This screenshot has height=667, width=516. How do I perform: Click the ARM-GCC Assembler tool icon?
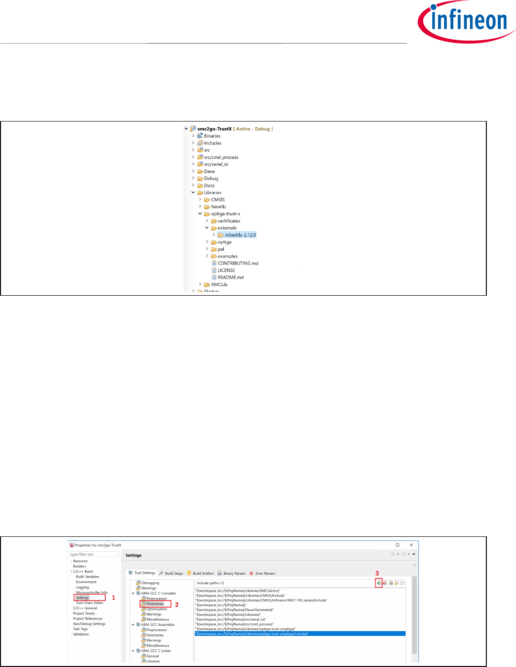pyautogui.click(x=139, y=624)
